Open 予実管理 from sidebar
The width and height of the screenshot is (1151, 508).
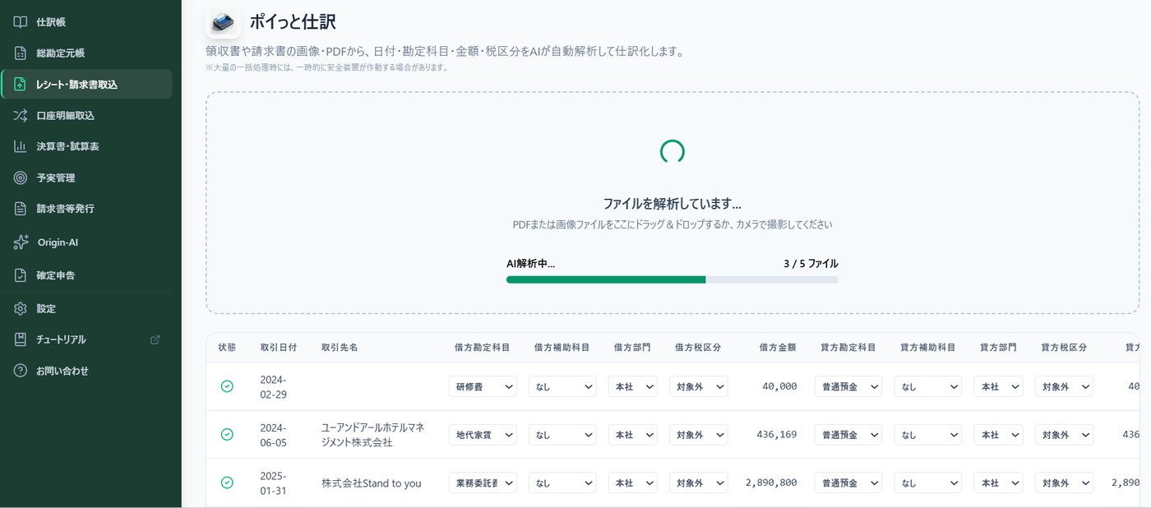click(86, 178)
